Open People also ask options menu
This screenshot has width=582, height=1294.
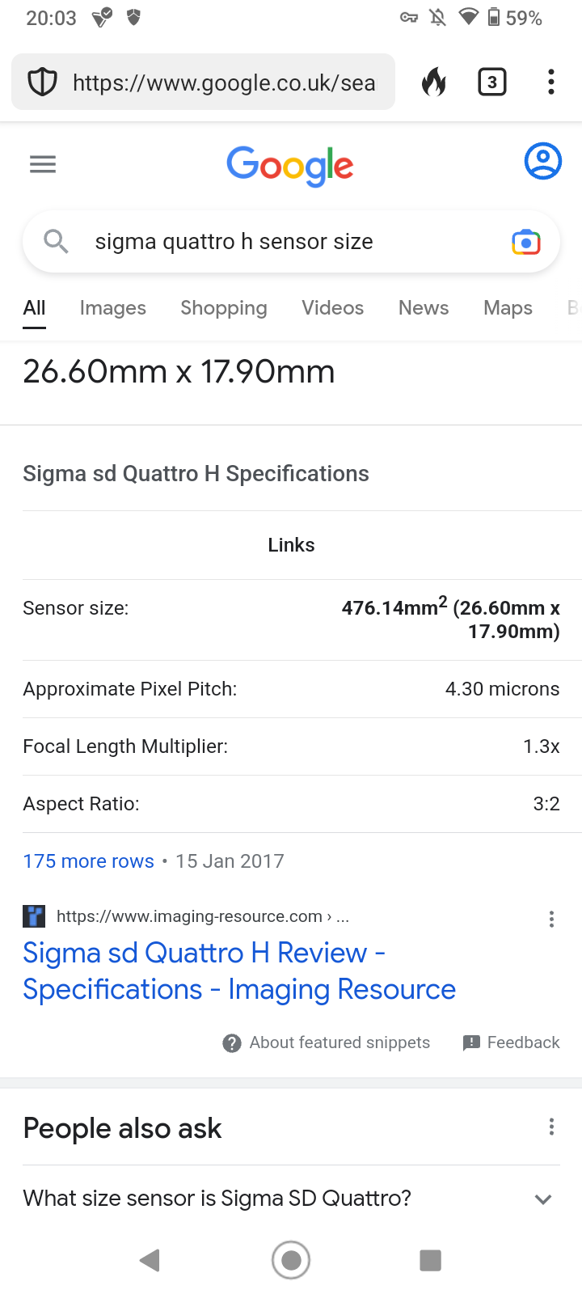pyautogui.click(x=551, y=1127)
